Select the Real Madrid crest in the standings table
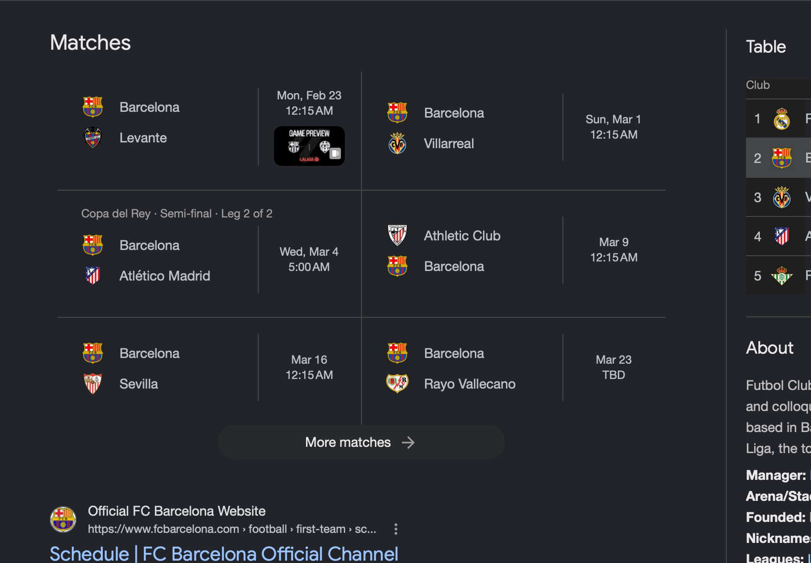811x563 pixels. coord(780,118)
